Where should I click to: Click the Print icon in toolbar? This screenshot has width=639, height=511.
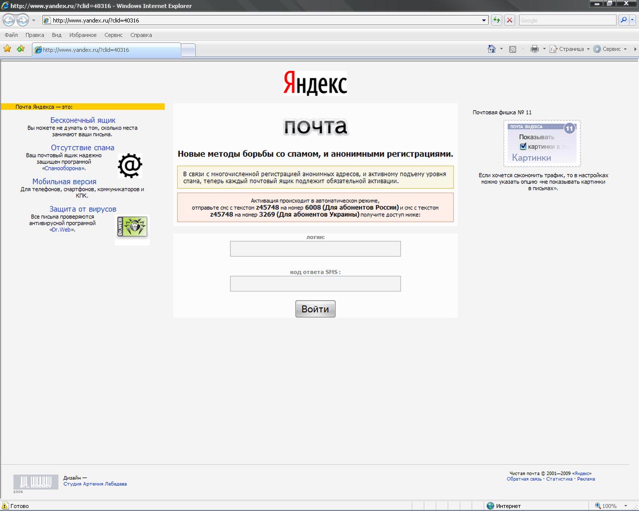534,49
